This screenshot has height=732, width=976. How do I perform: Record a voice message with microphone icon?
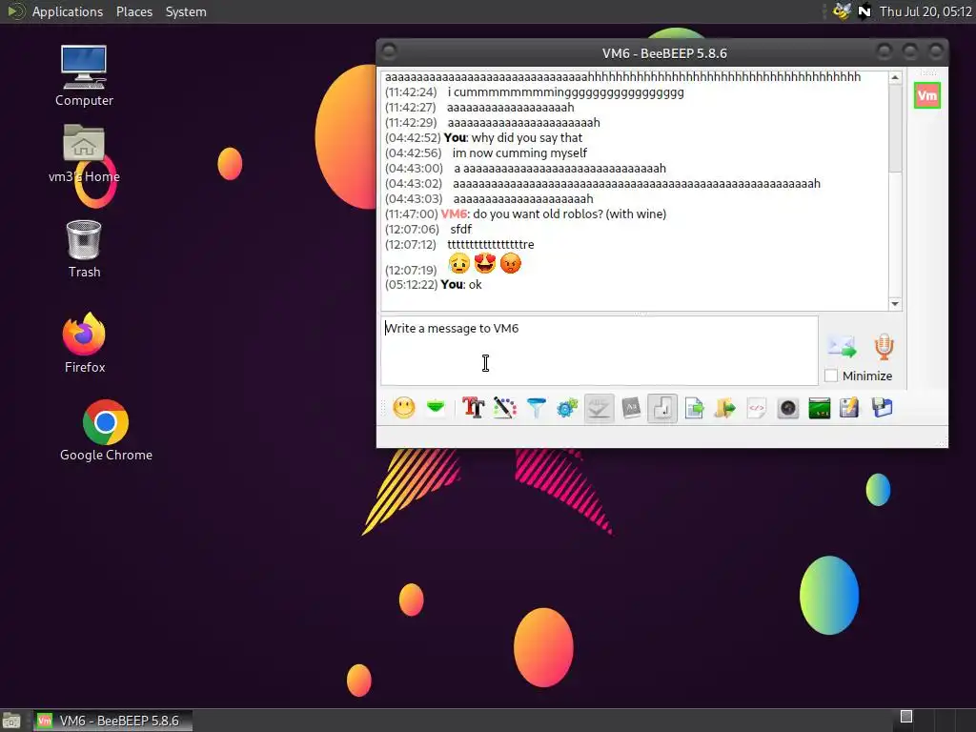(x=884, y=347)
